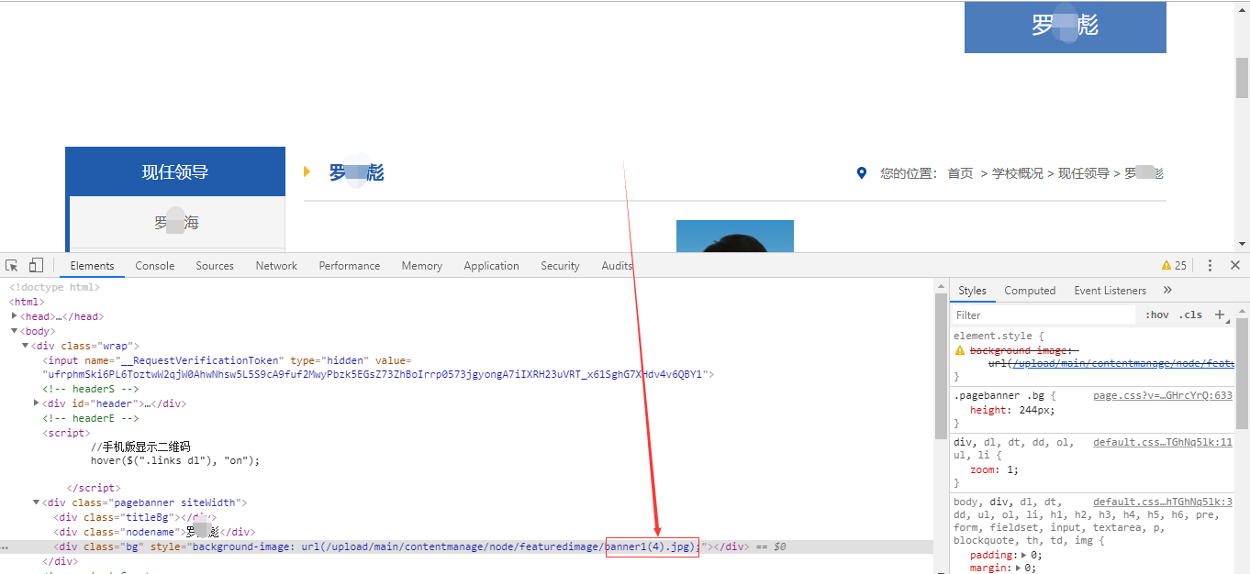The image size is (1250, 574).
Task: Toggle the device toolbar icon
Action: 36,266
